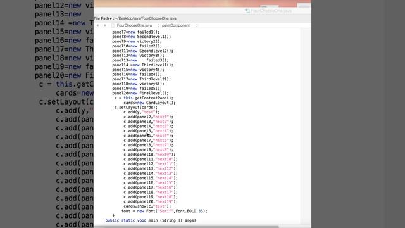Click the line 'panel7=new failed1();'
The width and height of the screenshot is (405, 228).
[x=136, y=32]
